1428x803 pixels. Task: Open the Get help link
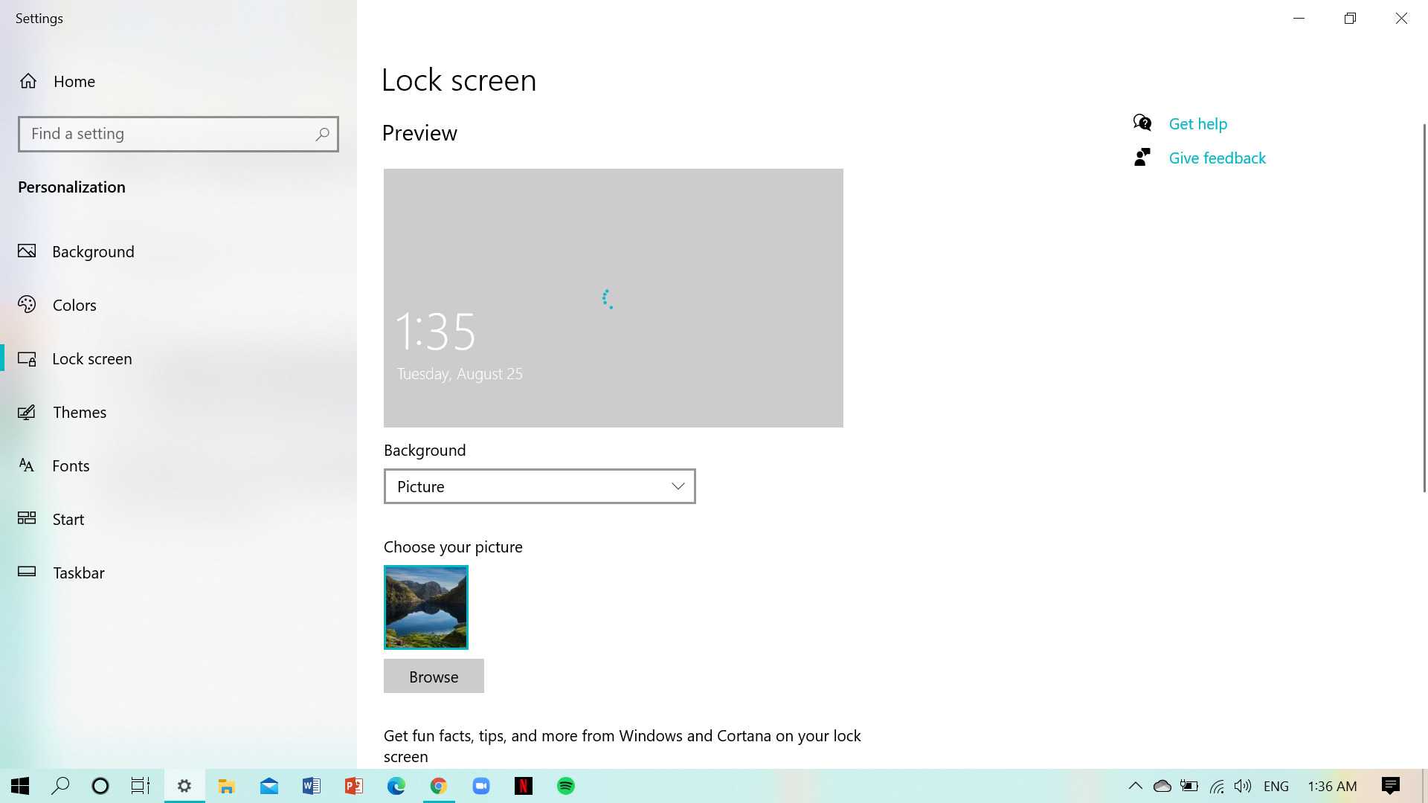1197,124
